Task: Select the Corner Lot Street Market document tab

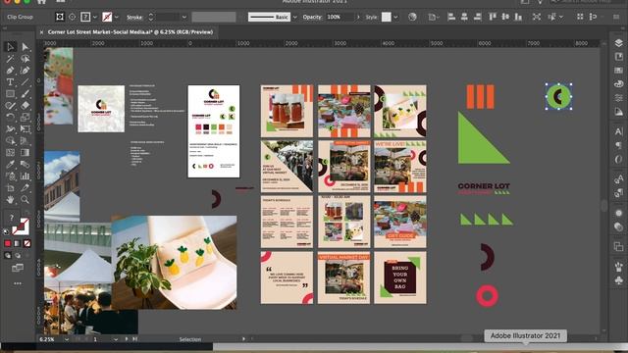Action: [x=130, y=32]
